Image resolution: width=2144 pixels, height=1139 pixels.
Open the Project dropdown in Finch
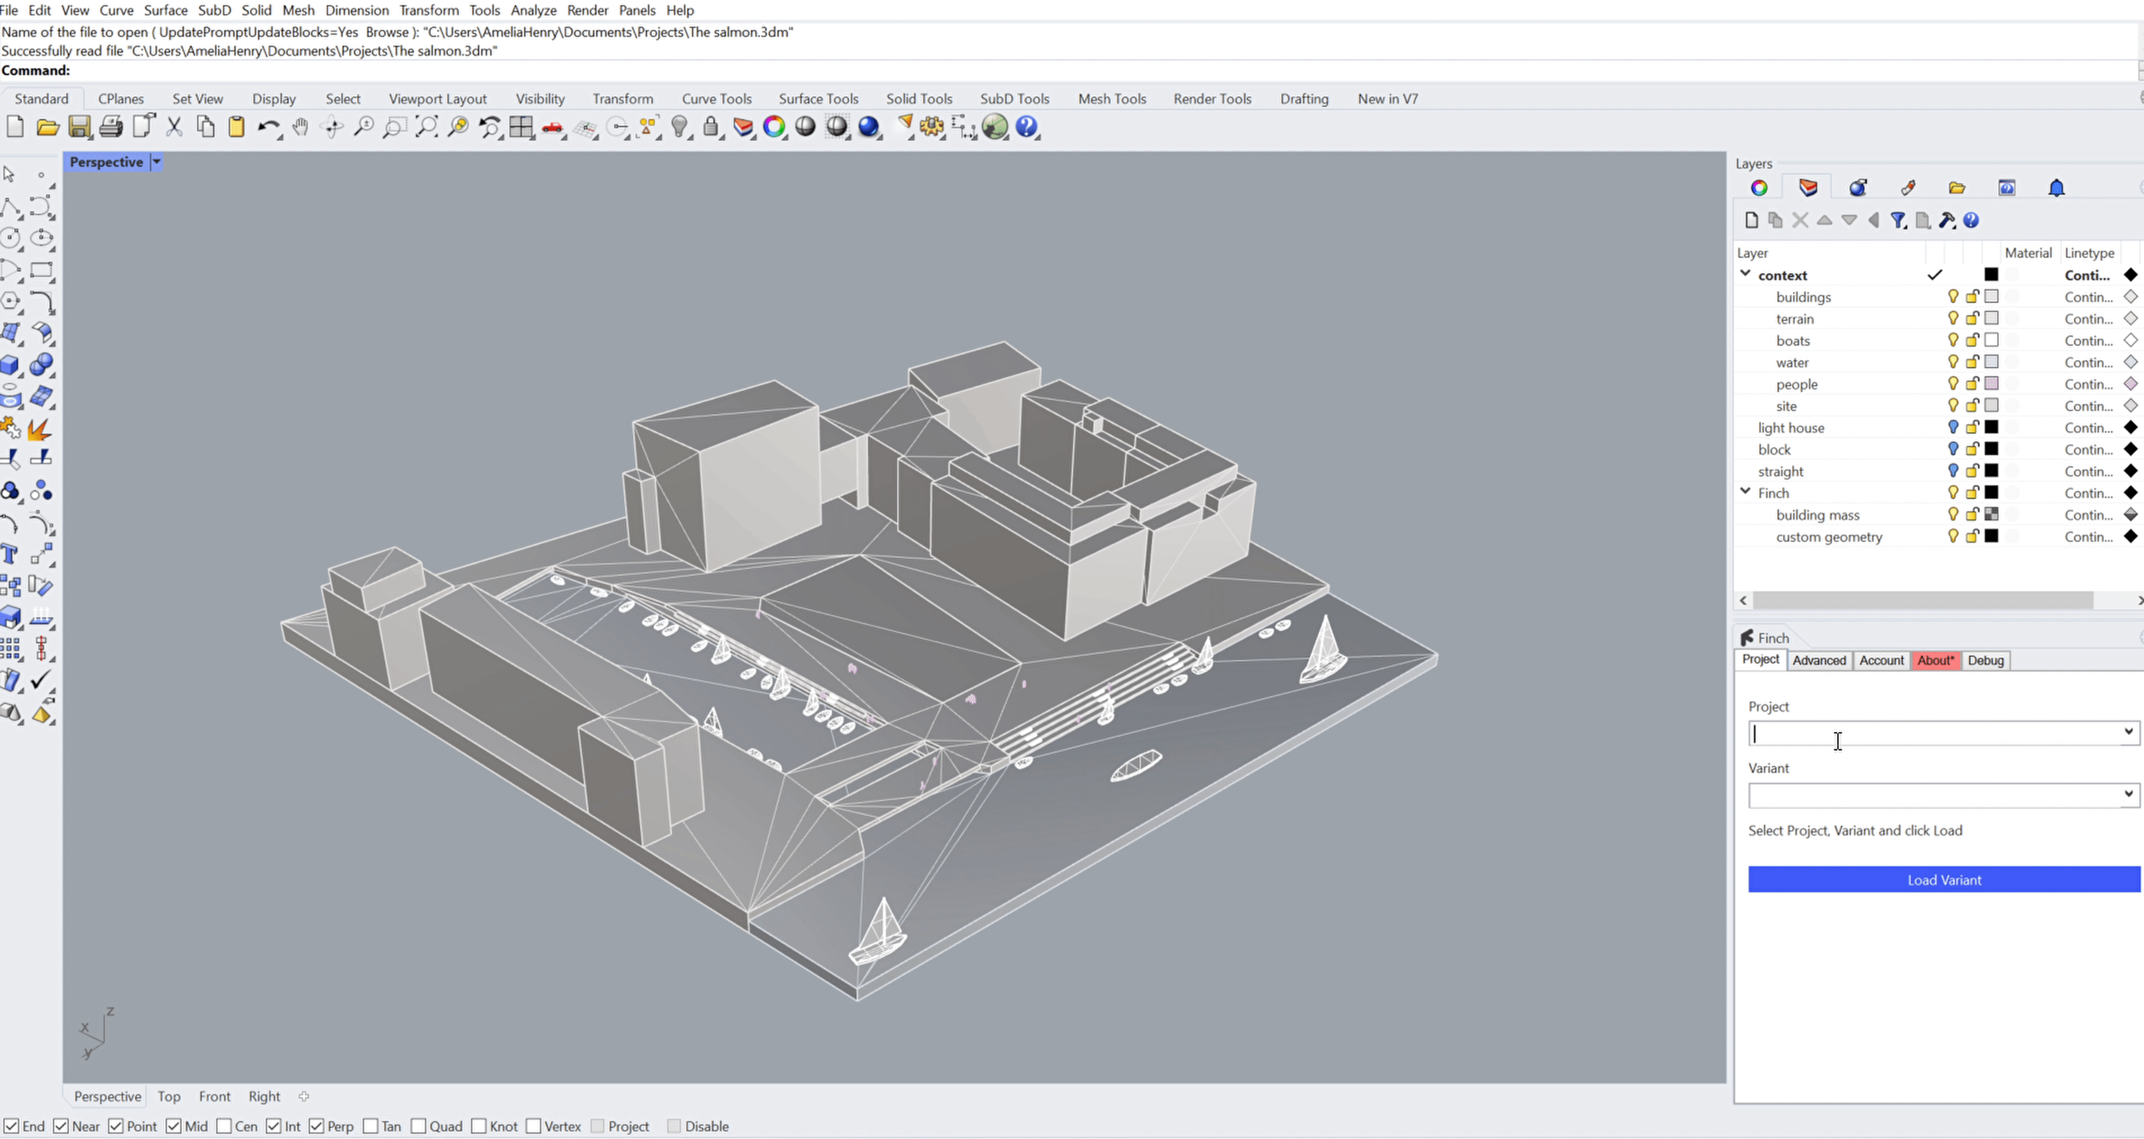[2128, 732]
